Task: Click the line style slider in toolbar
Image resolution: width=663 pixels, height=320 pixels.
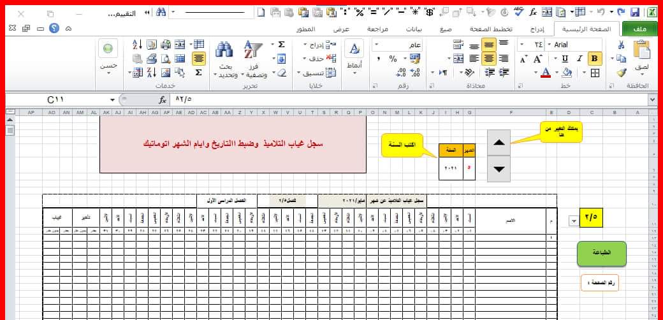Action: tap(215, 13)
